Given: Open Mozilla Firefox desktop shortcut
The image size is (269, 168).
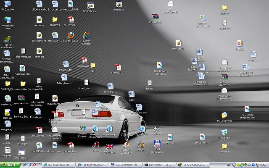Looking at the screenshot, I should 71,35.
